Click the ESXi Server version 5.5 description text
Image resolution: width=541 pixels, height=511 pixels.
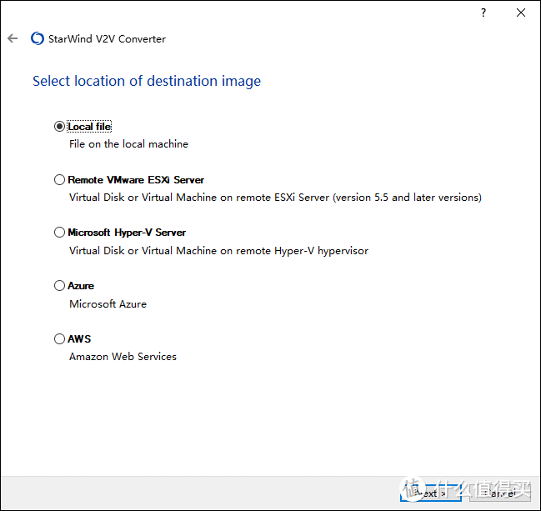pos(275,198)
